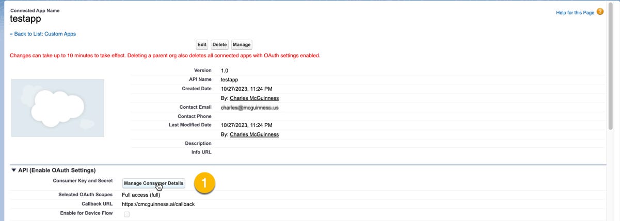Select the 'Full access (full)' scope text
620x221 pixels.
click(x=141, y=195)
